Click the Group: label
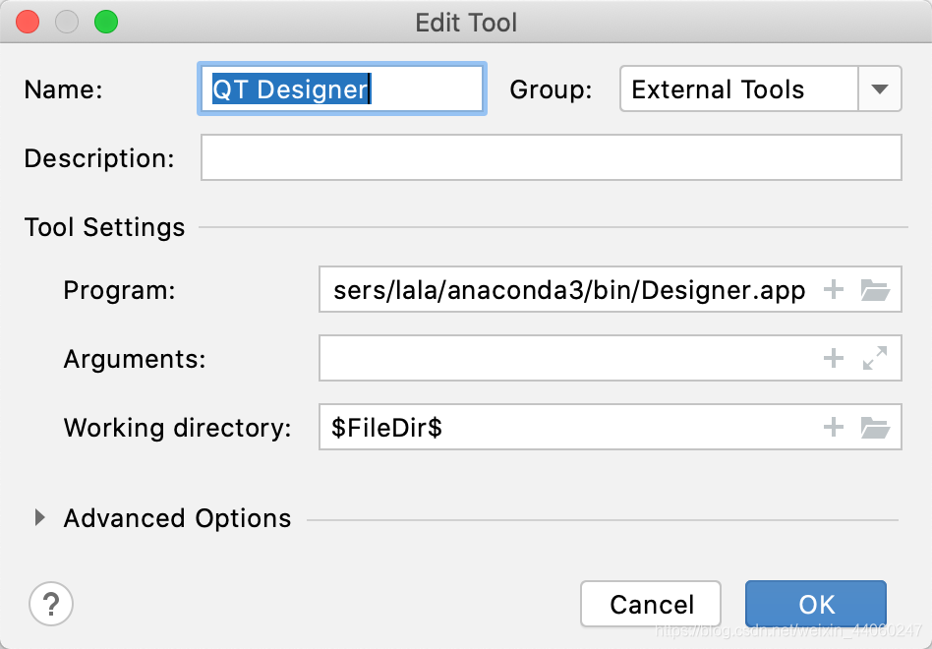932x649 pixels. point(551,89)
